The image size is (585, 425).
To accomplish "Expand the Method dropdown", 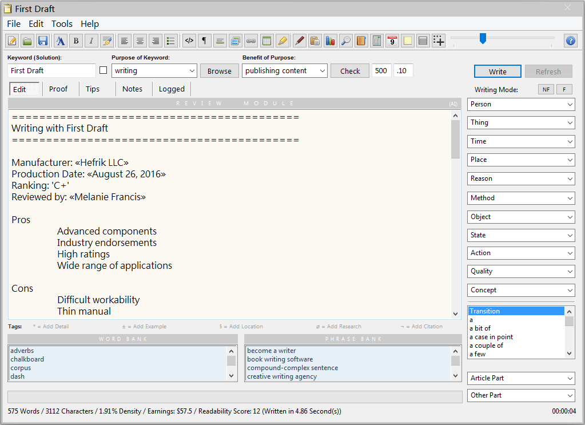I will point(521,198).
